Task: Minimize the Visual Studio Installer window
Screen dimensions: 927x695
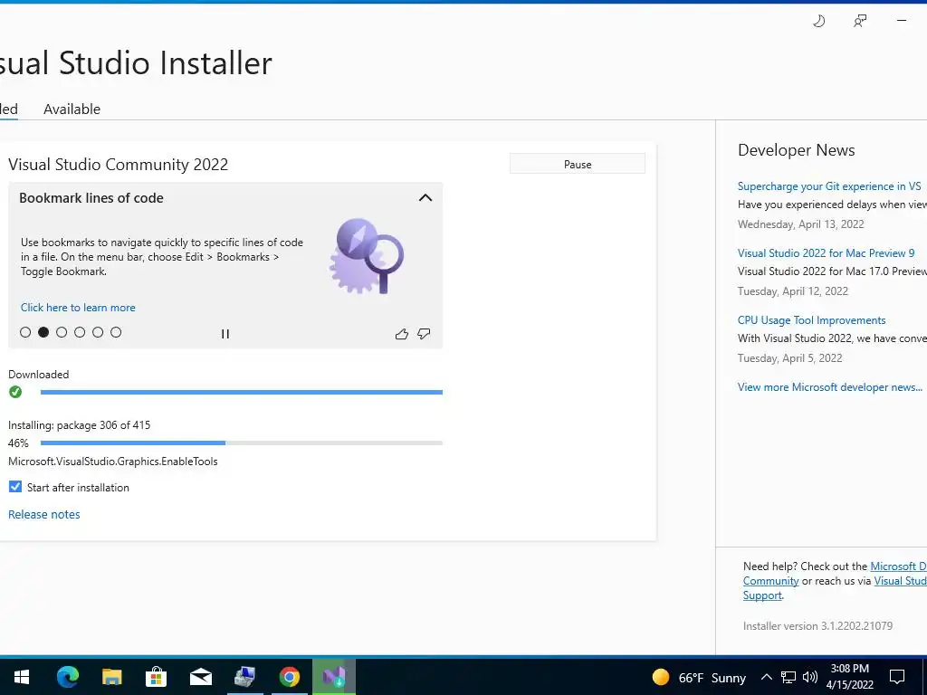Action: (x=902, y=22)
